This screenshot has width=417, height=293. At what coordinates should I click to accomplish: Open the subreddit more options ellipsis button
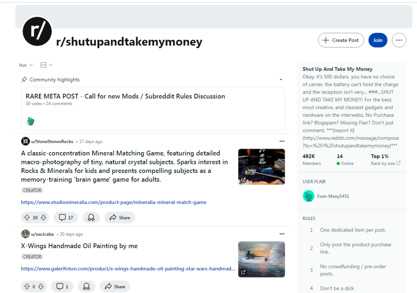(x=399, y=40)
